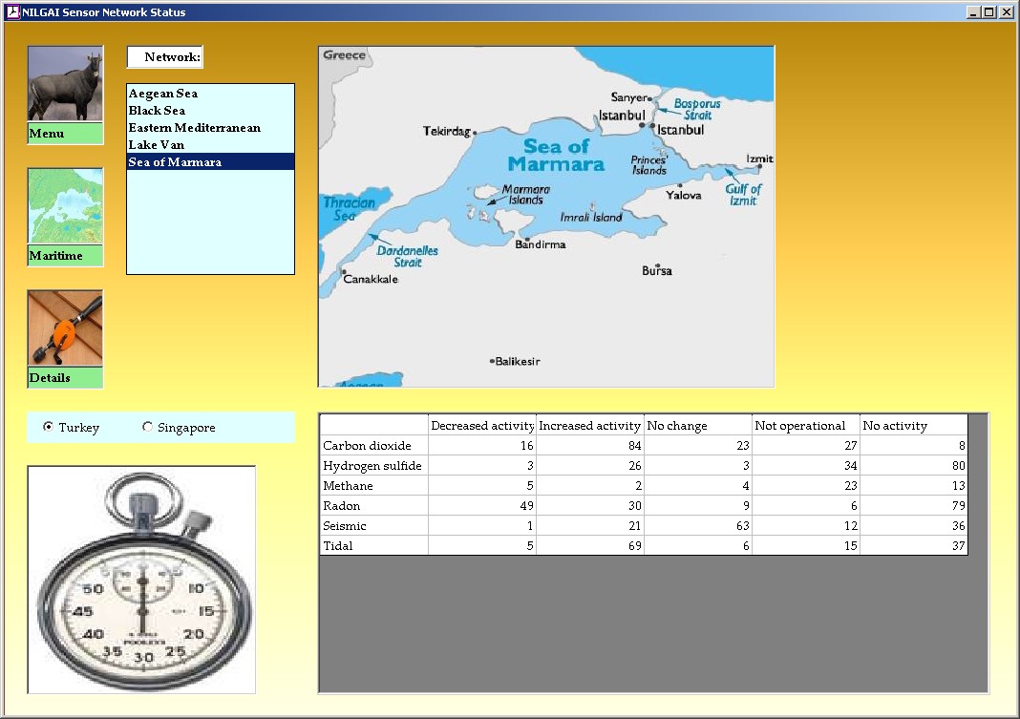
Task: Select Lake Van in the list
Action: click(x=157, y=145)
